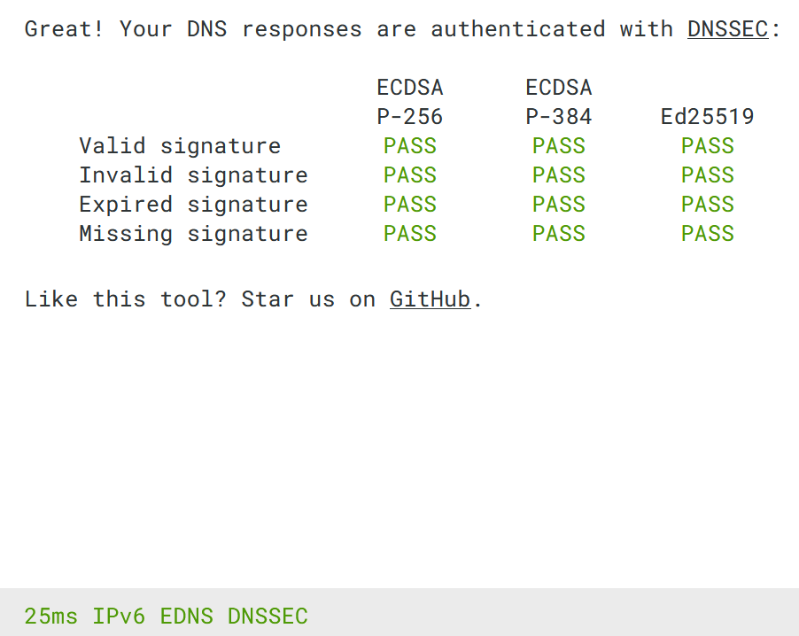Click PASS for Missing signature under P-256

[x=410, y=234]
